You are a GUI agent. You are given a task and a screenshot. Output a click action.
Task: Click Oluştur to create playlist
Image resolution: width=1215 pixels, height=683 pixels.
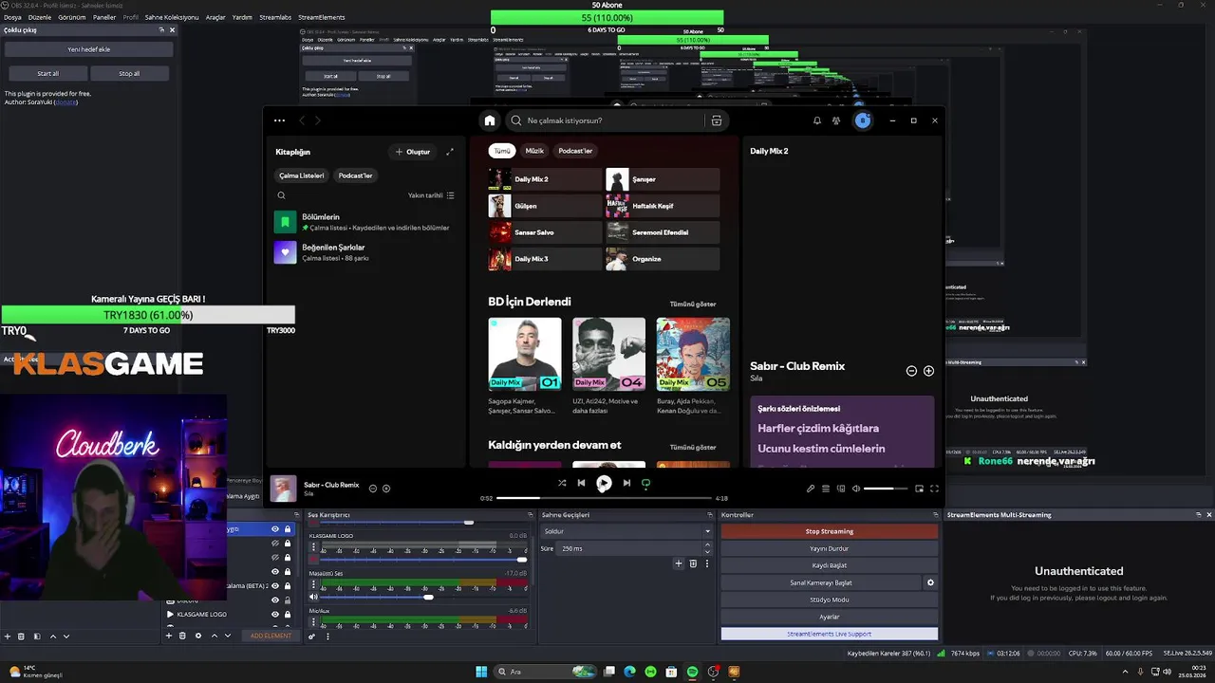pyautogui.click(x=412, y=152)
